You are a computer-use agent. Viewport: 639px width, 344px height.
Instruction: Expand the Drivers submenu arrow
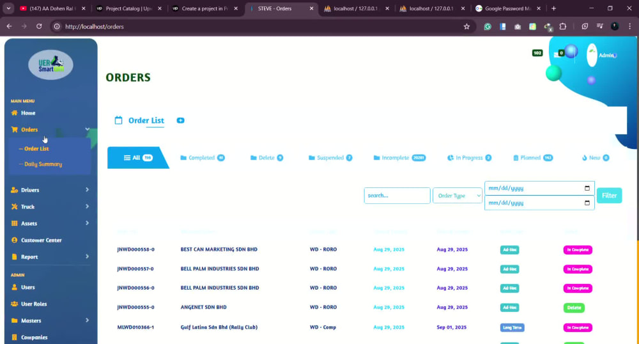point(87,190)
